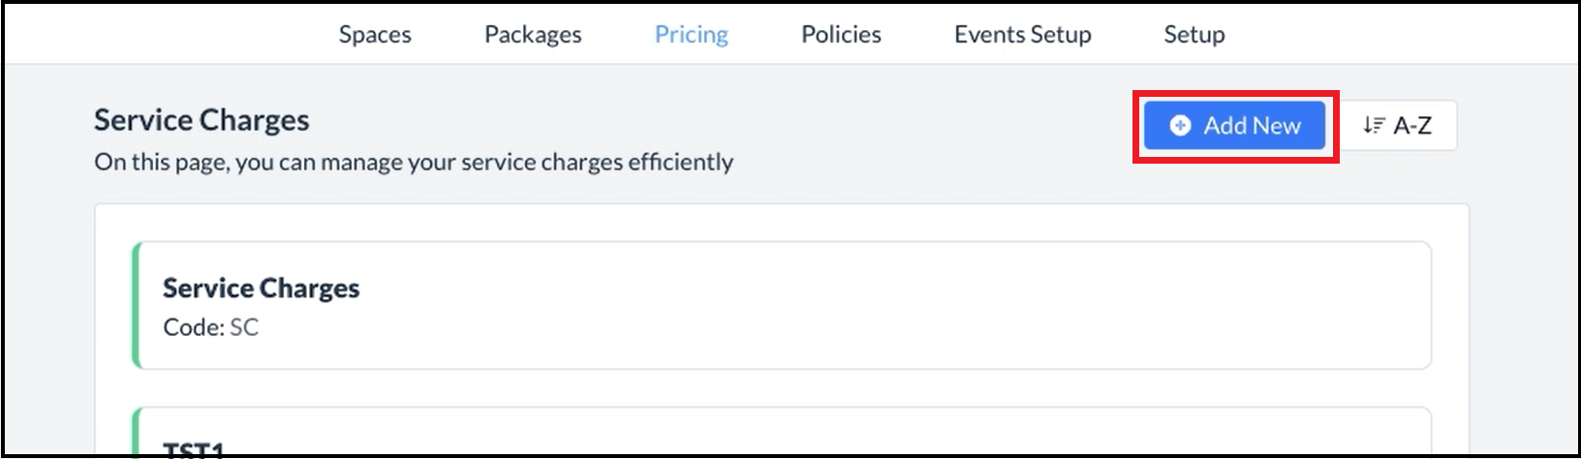Open the Service Charges list card

(x=783, y=306)
